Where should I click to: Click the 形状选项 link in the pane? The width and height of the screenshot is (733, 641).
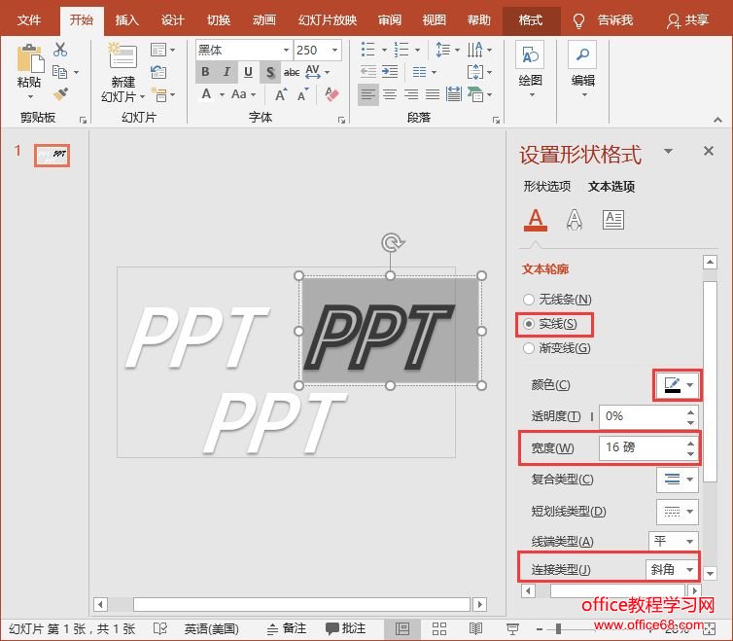546,187
